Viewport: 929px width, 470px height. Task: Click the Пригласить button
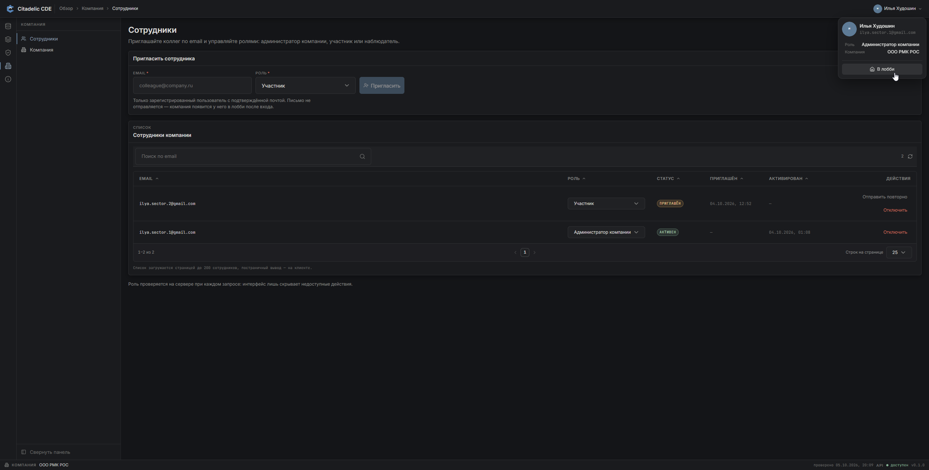click(382, 85)
